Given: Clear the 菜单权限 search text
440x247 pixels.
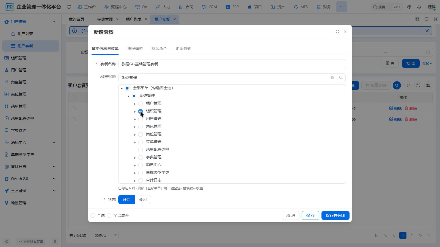Looking at the screenshot, I should [x=332, y=78].
